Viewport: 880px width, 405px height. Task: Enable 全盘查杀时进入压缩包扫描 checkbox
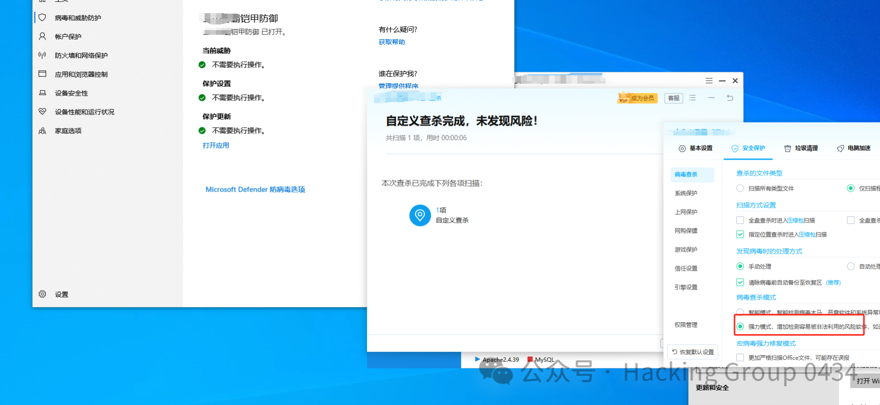[740, 220]
